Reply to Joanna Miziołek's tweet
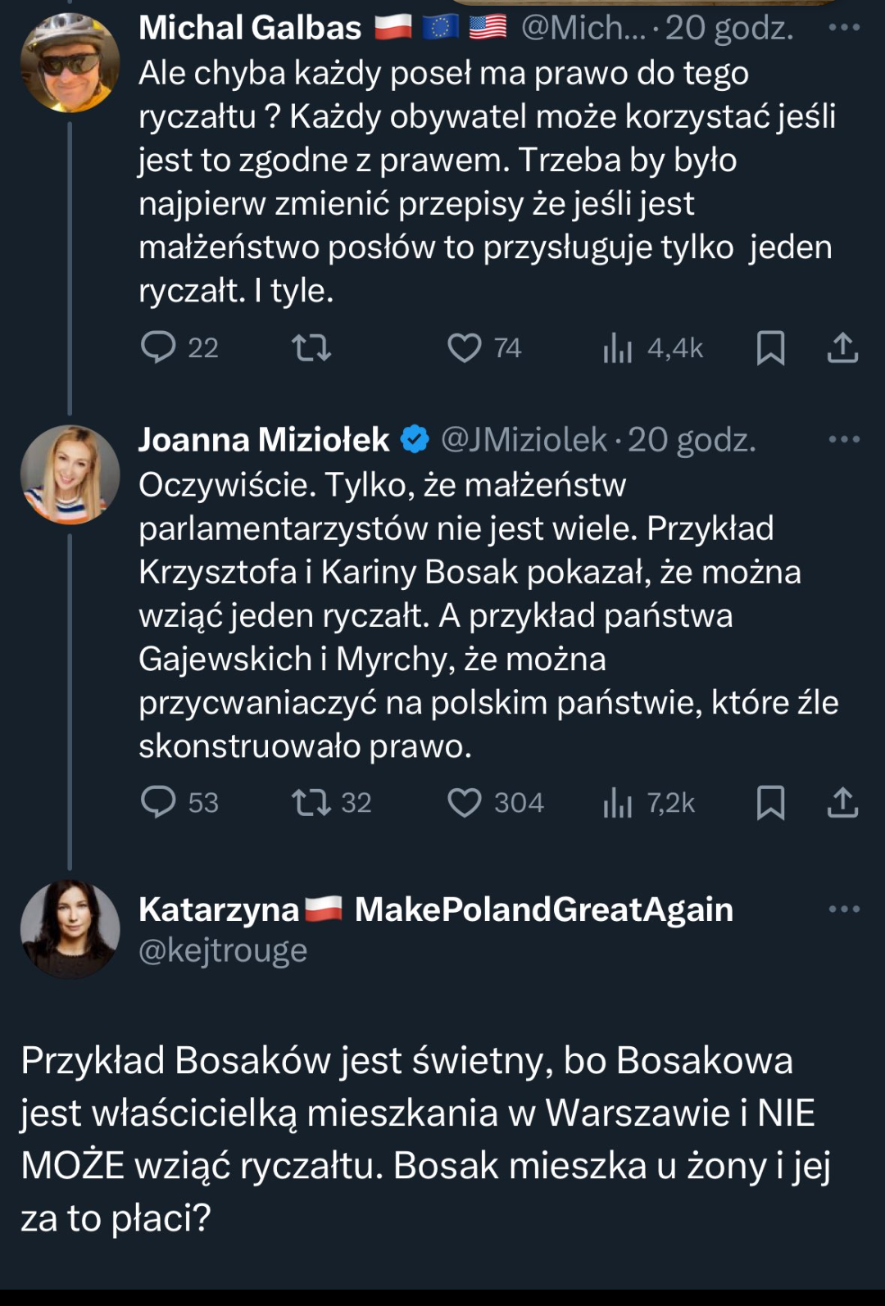 [159, 802]
